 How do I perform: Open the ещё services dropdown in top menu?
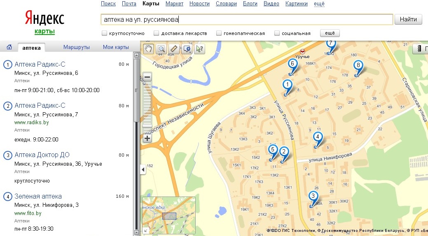[319, 4]
